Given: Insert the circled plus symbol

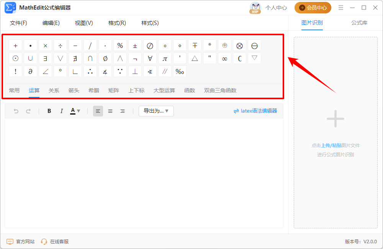Looking at the screenshot, I should 224,46.
